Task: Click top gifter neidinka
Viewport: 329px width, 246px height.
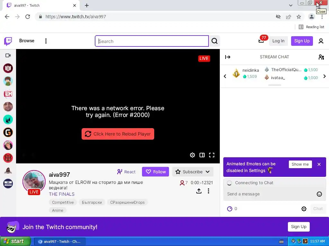Action: pos(251,70)
